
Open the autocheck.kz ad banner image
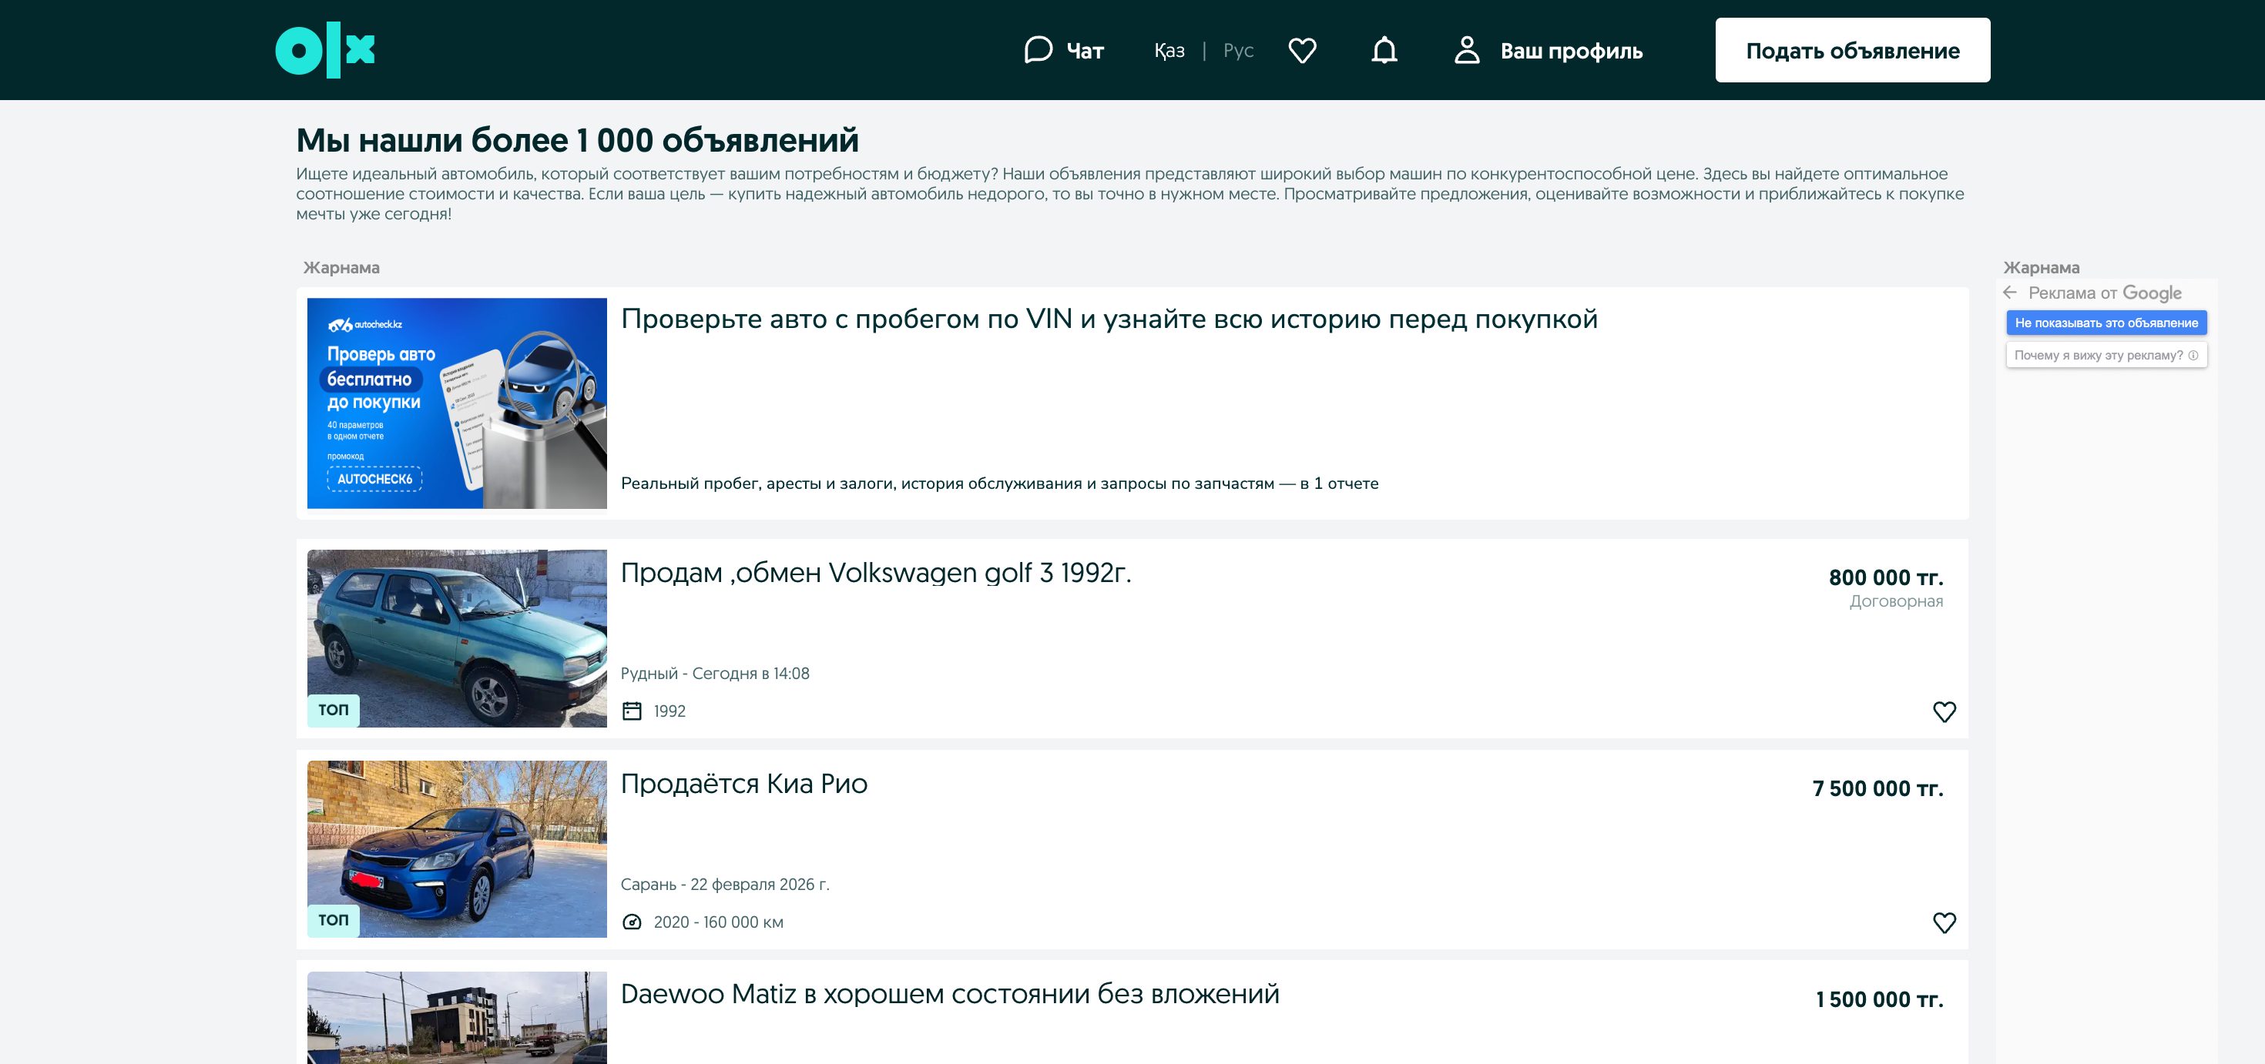(x=456, y=403)
